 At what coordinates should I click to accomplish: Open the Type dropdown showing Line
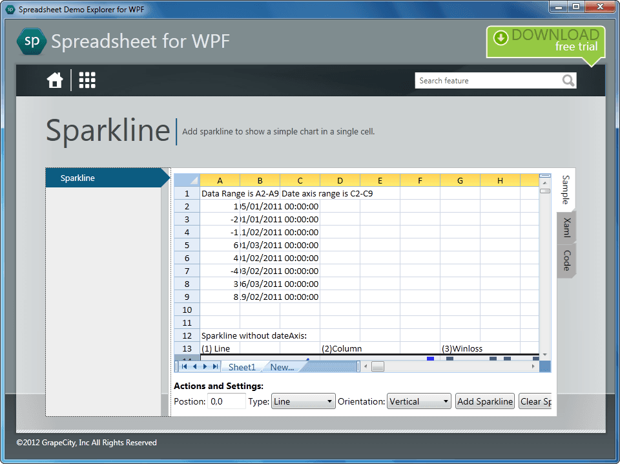point(304,401)
